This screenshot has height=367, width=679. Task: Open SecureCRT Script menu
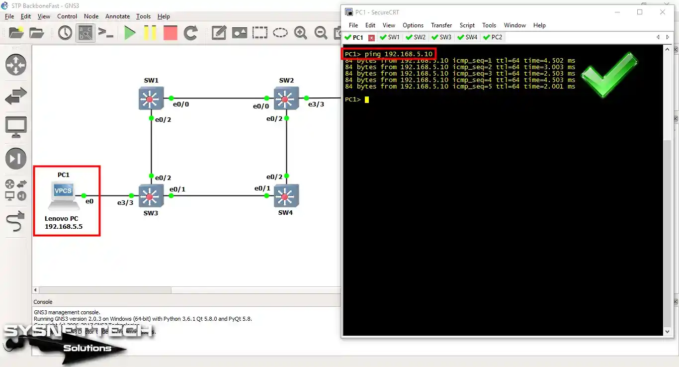[x=467, y=25]
